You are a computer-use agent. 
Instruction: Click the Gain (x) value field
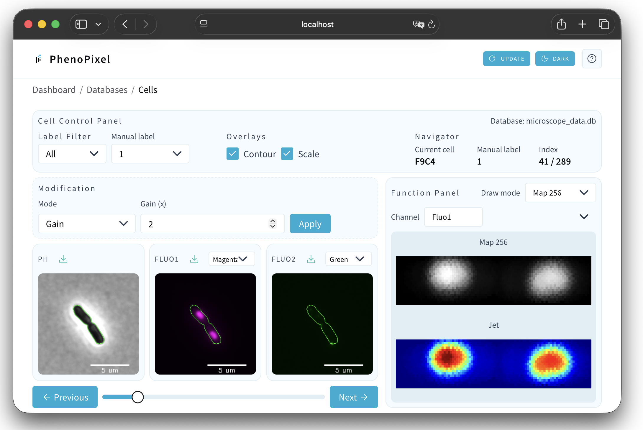[212, 224]
